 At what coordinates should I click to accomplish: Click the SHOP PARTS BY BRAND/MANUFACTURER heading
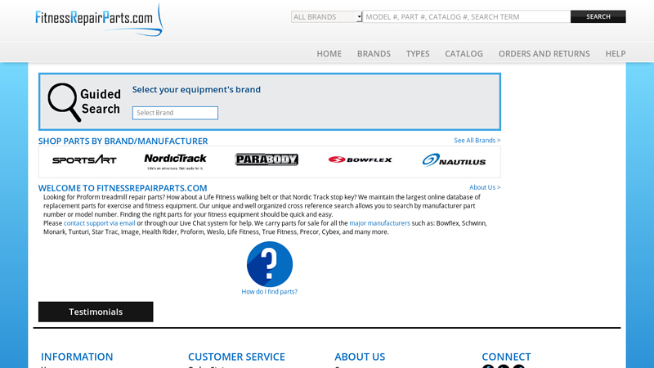coord(123,141)
